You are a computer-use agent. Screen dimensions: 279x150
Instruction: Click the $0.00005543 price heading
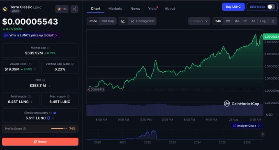(30, 22)
